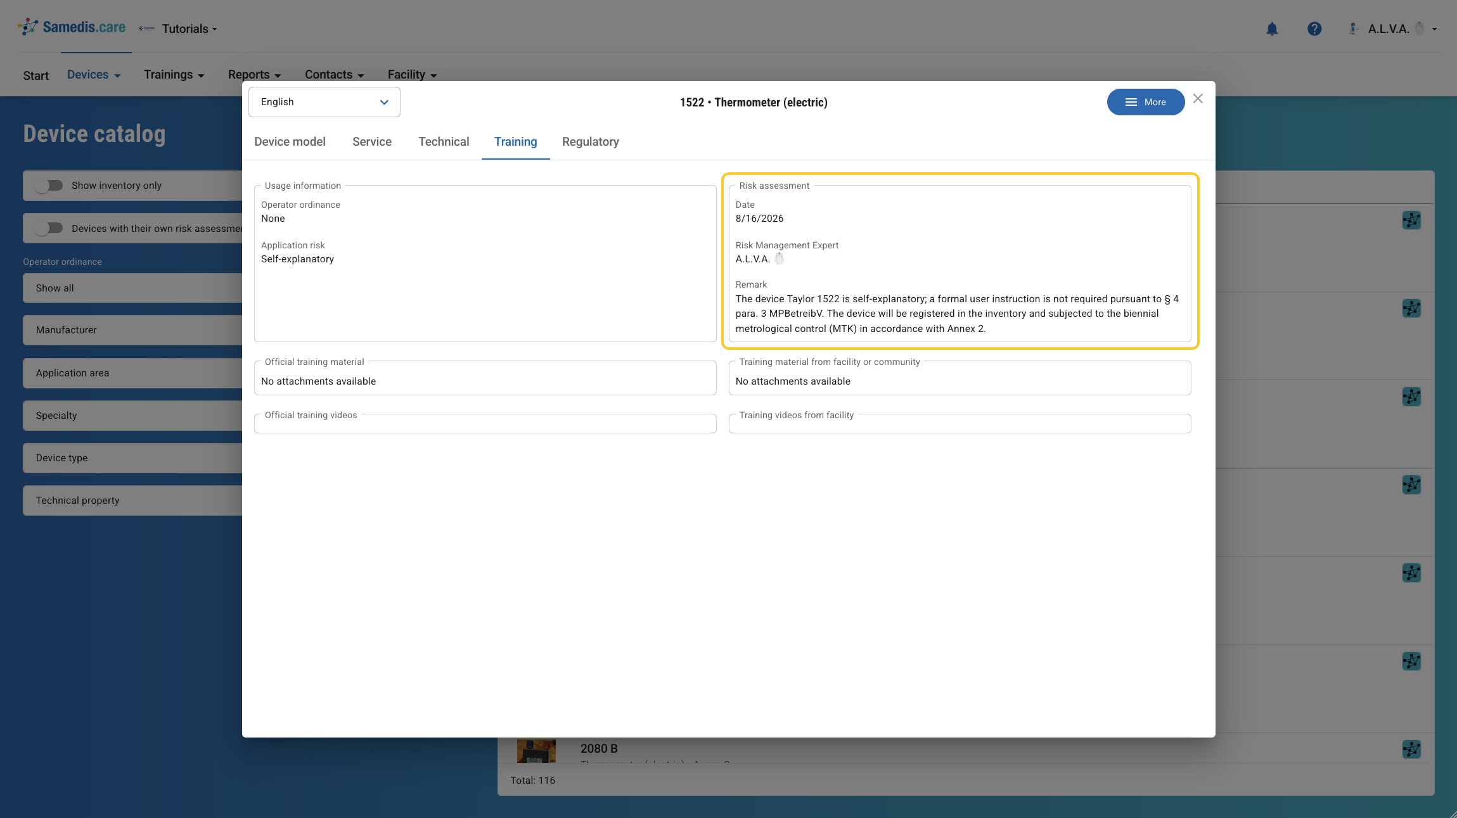The image size is (1457, 818).
Task: Open the Service tab
Action: click(x=372, y=142)
